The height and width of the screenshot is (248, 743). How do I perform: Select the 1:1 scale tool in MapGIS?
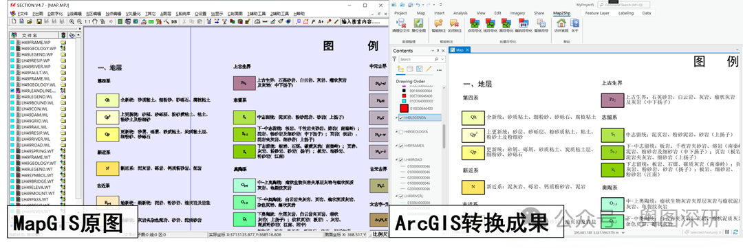pos(87,21)
